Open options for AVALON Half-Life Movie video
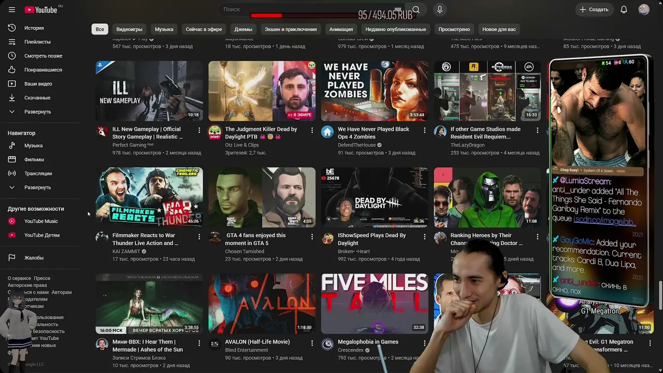This screenshot has width=663, height=373. pos(312,343)
